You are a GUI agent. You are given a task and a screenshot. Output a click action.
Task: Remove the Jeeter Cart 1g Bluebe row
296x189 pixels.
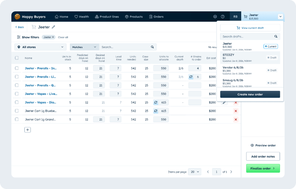click(x=235, y=111)
